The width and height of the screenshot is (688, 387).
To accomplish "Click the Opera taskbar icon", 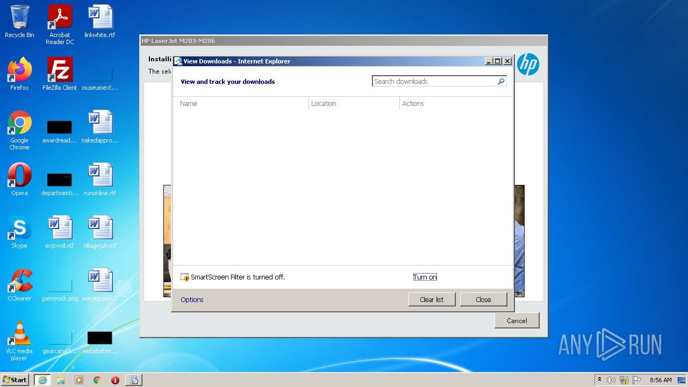I will pyautogui.click(x=115, y=380).
